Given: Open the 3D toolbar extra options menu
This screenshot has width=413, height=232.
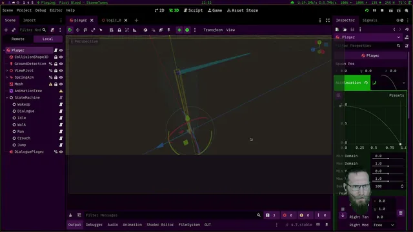Looking at the screenshot, I should (195, 30).
